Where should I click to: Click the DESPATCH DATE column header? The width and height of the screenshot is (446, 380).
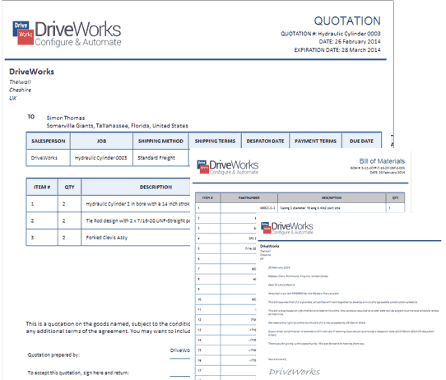pyautogui.click(x=266, y=141)
